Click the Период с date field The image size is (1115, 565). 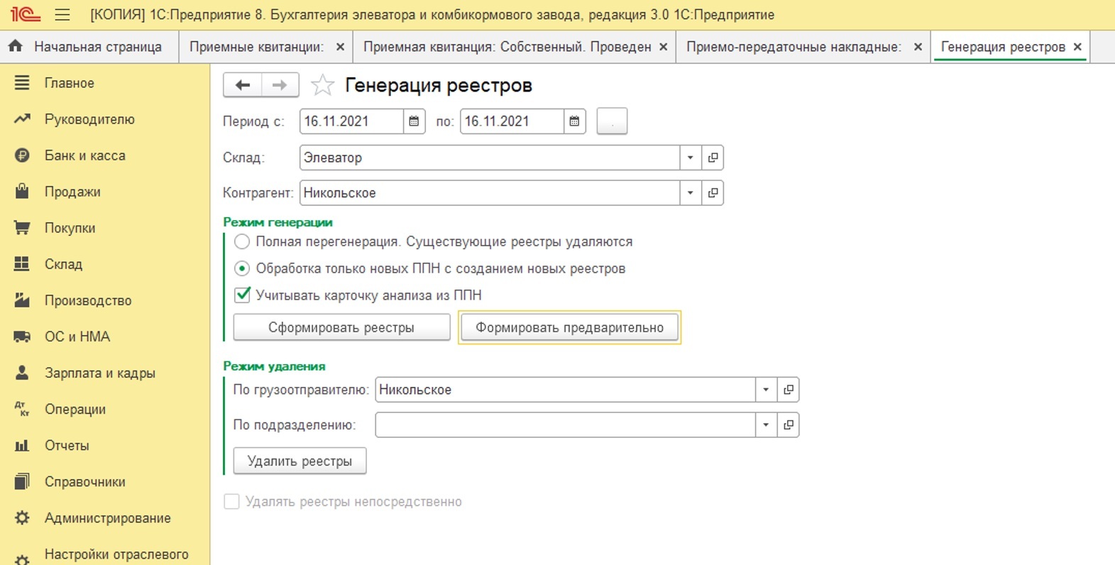coord(351,121)
